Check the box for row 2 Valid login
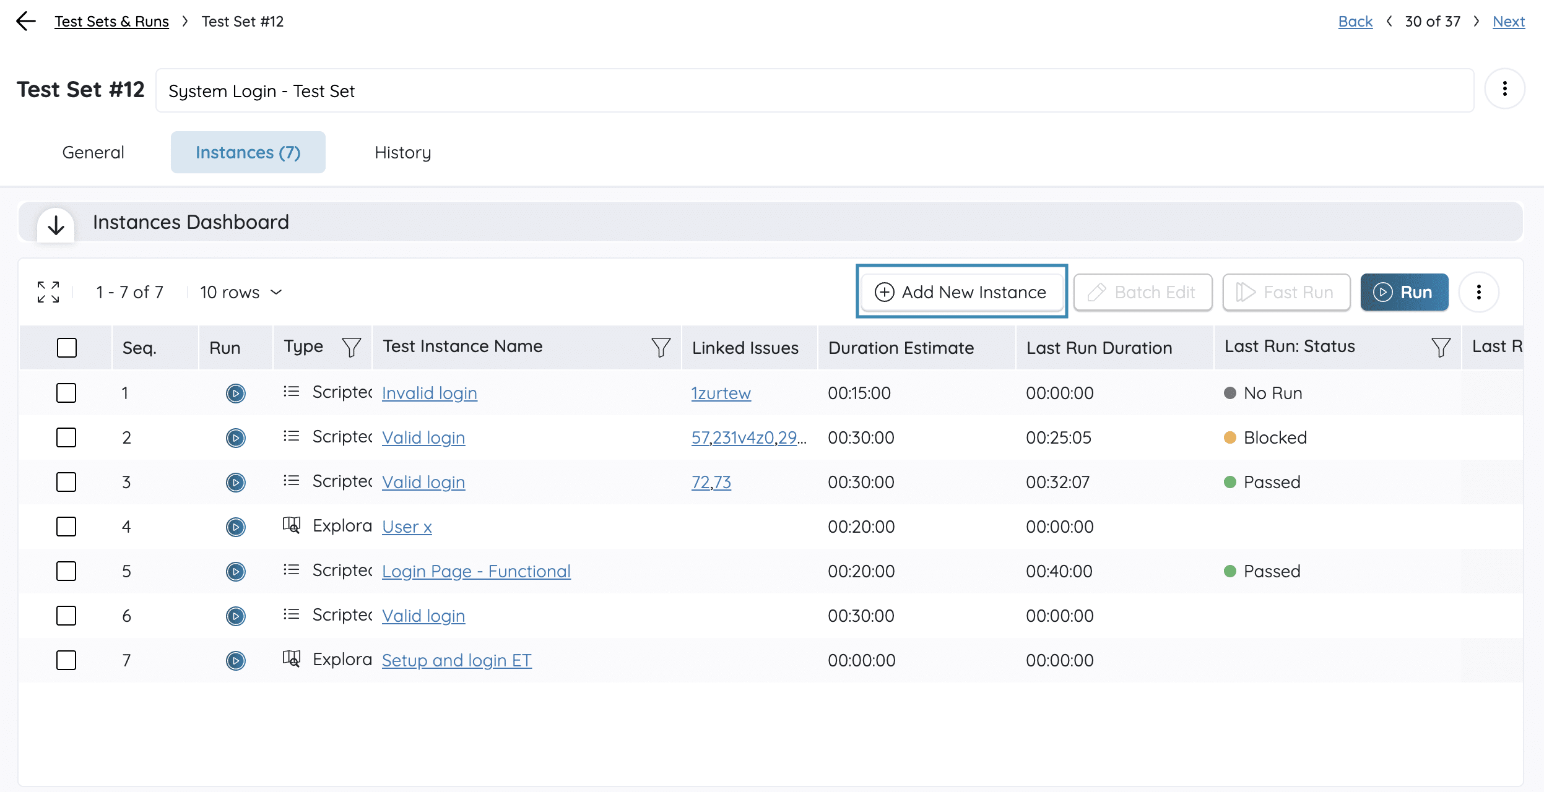The height and width of the screenshot is (792, 1544). tap(66, 437)
